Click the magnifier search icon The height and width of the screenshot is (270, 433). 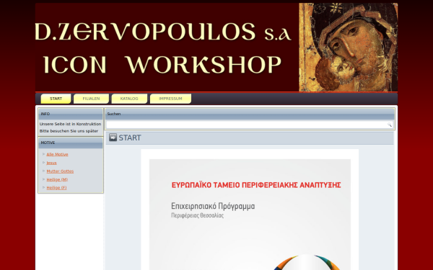[390, 125]
